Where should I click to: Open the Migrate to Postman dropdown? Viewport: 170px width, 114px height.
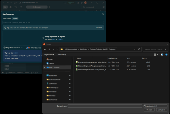tap(13, 48)
